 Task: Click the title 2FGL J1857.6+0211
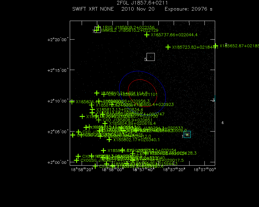tap(142, 3)
